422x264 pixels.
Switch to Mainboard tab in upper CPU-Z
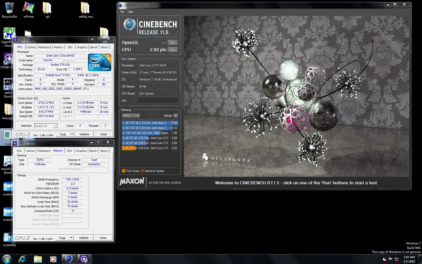pos(44,47)
